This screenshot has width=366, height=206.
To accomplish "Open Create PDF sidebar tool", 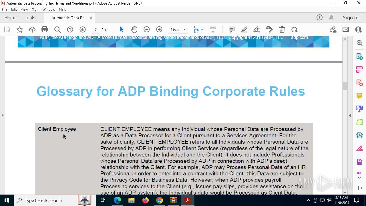I will [359, 82].
